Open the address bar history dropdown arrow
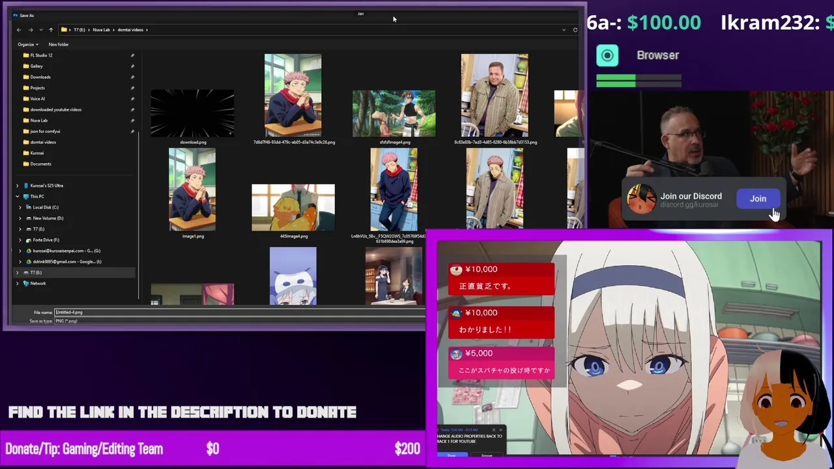 pos(564,30)
